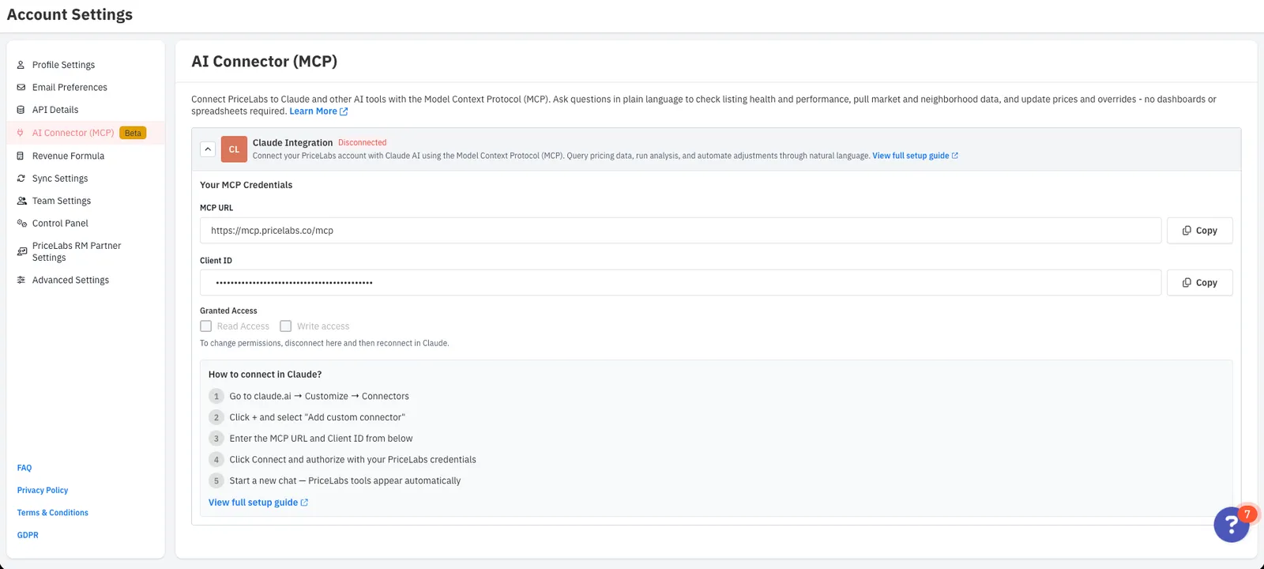Go to Control Panel
The height and width of the screenshot is (569, 1264).
tap(60, 224)
